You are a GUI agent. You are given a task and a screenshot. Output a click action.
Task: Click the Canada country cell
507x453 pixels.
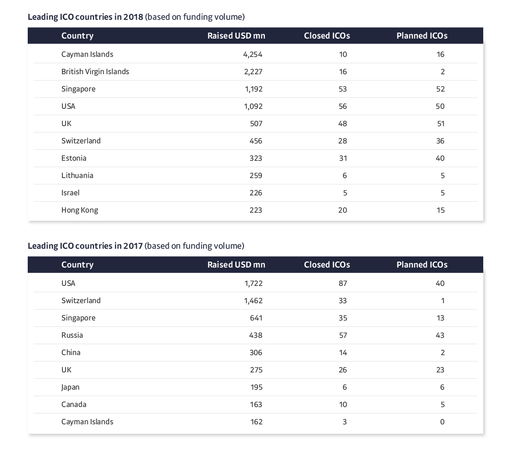point(74,405)
